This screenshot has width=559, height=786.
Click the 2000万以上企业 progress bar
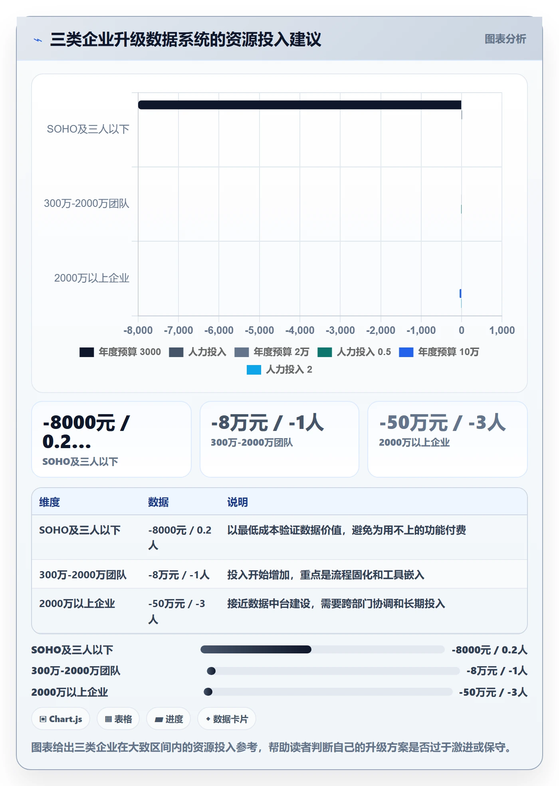click(x=328, y=692)
